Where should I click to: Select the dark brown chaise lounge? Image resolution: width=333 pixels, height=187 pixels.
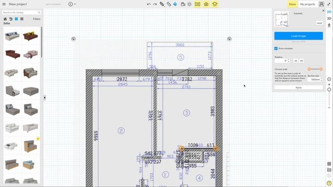click(12, 54)
